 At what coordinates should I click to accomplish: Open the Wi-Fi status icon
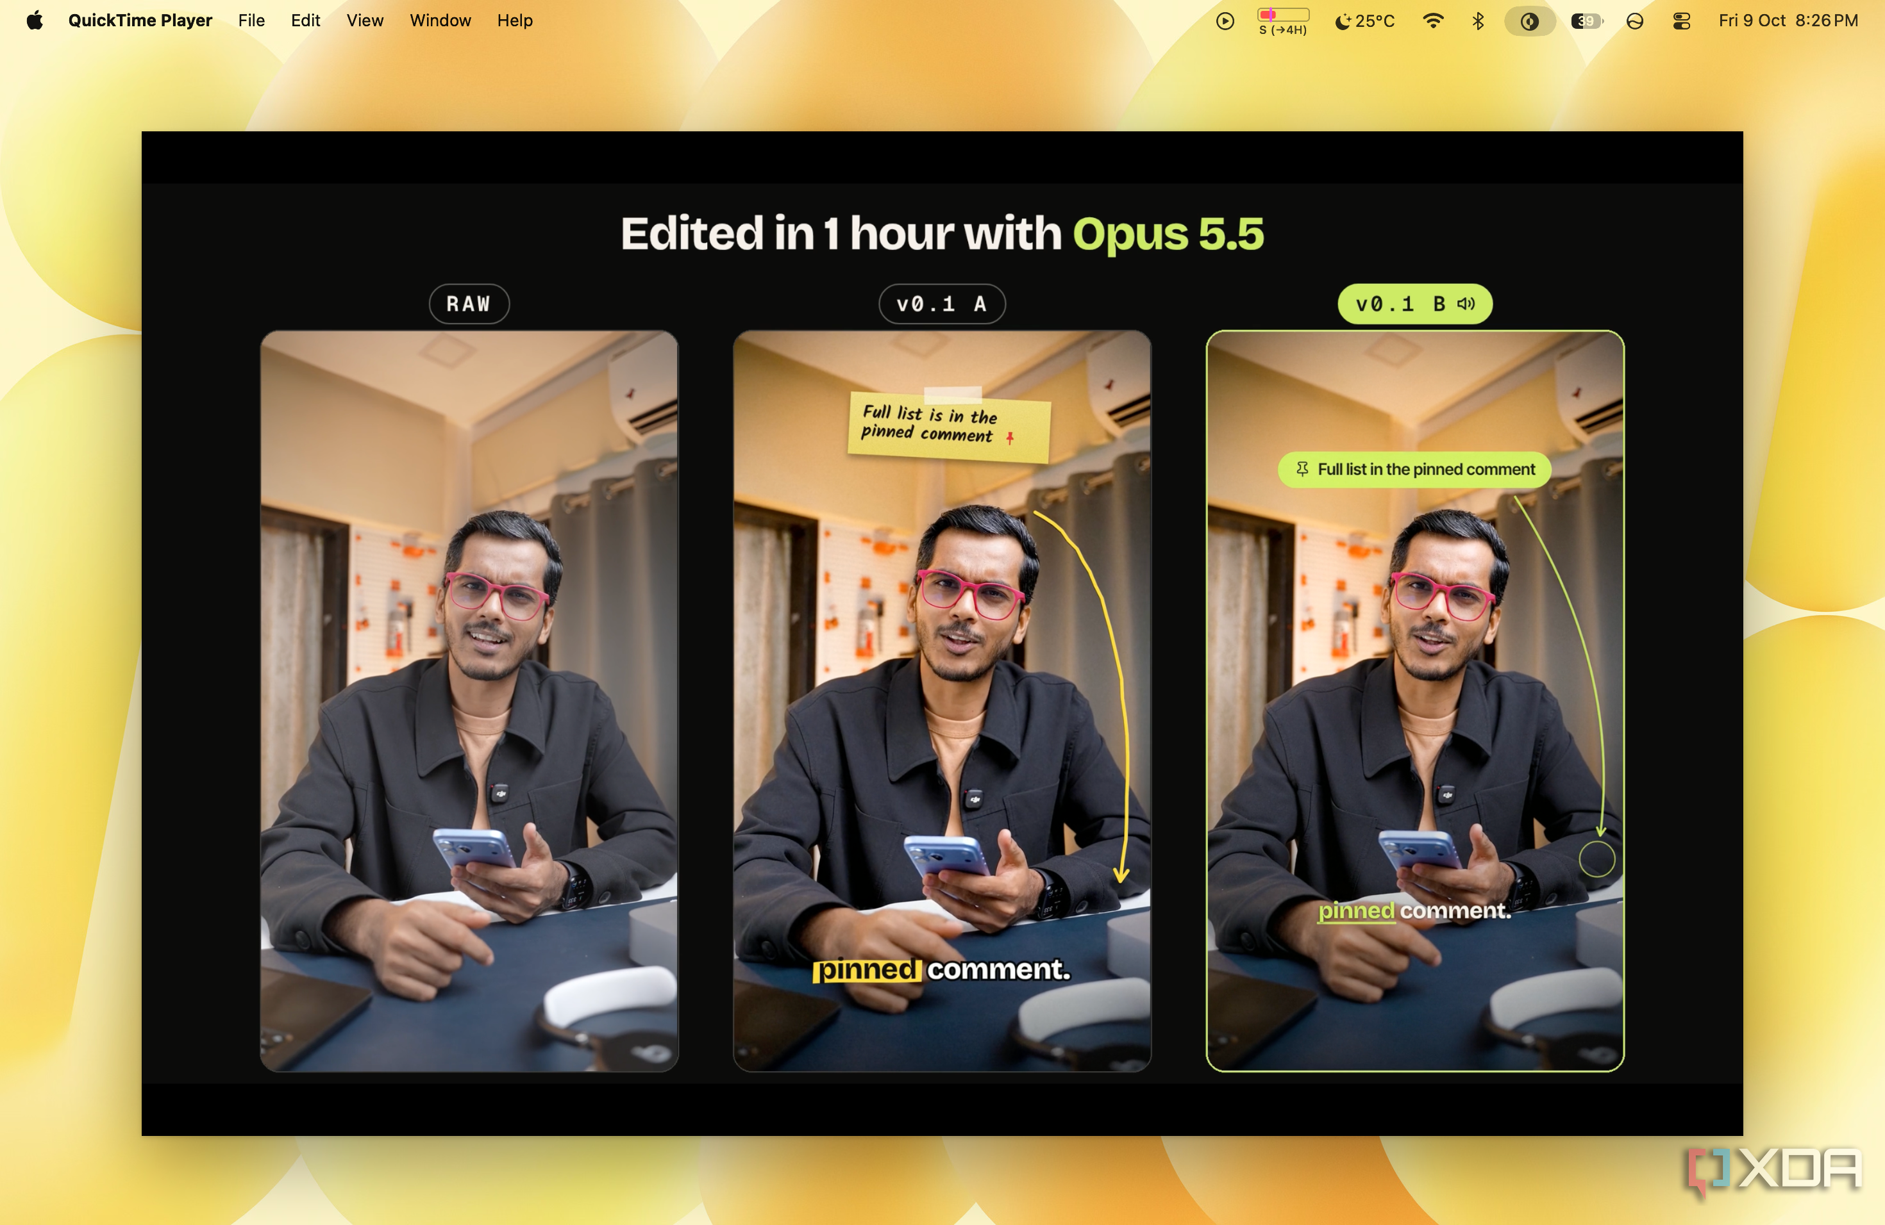[1433, 21]
